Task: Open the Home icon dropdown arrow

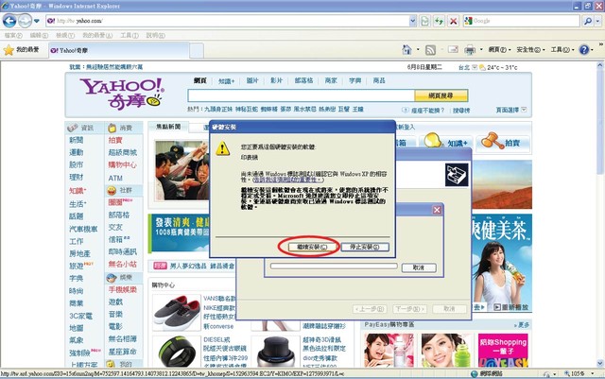Action: (x=418, y=50)
